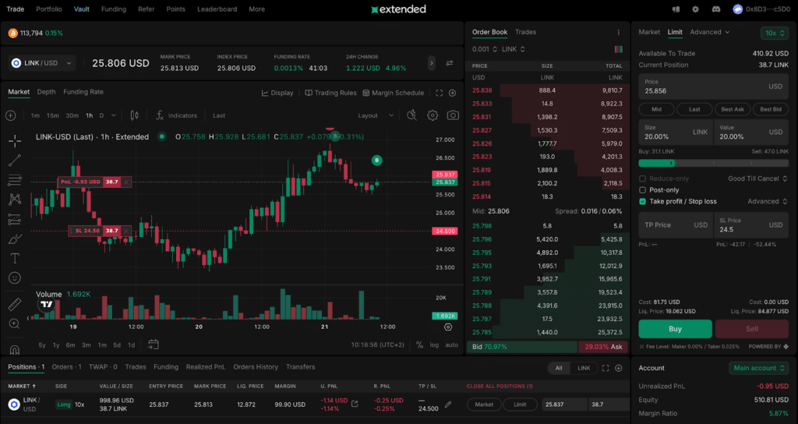Screen dimensions: 798x424
Task: Toggle percent scale on chart
Action: pos(419,344)
